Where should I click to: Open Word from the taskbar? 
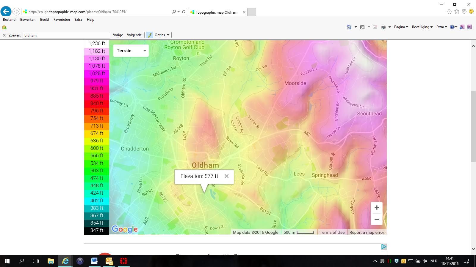pyautogui.click(x=94, y=261)
